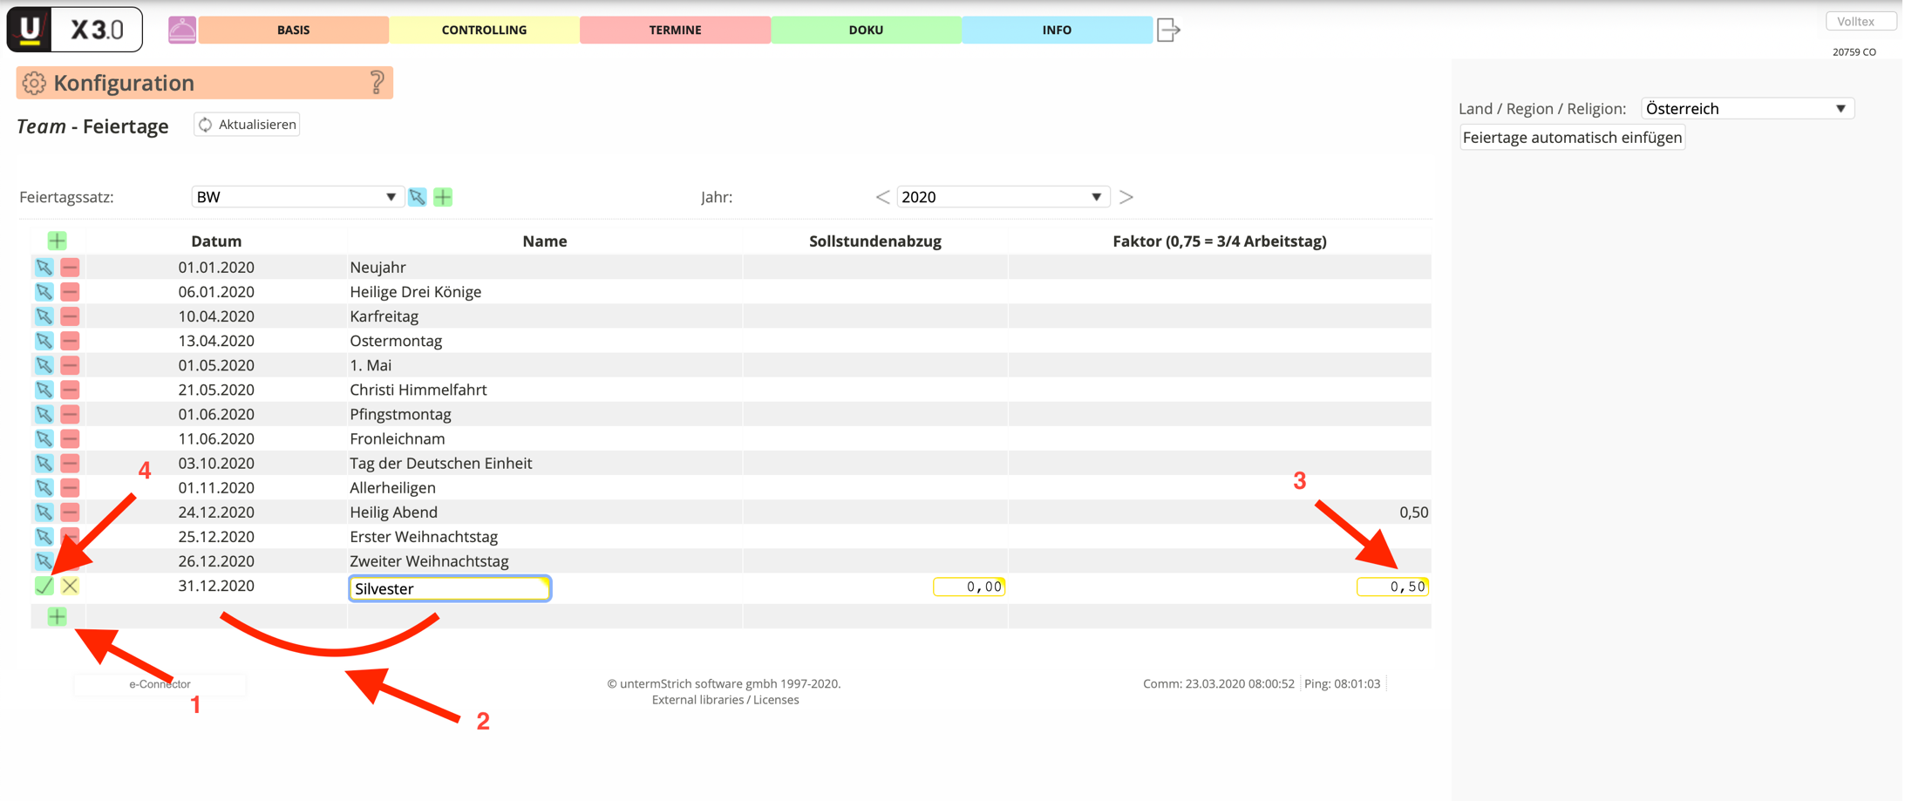Confirm the new Silvester entry with green checkmark
The height and width of the screenshot is (801, 1905).
tap(44, 586)
